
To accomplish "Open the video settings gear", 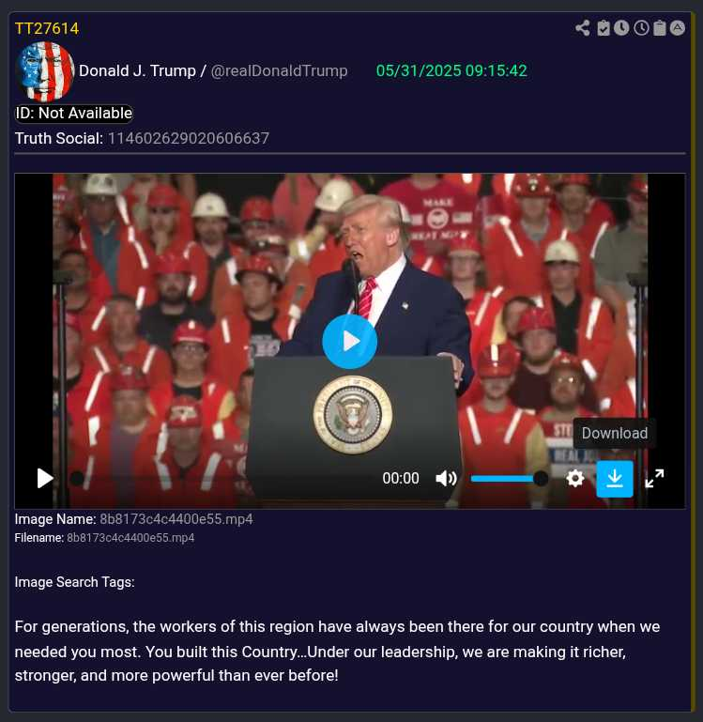I will coord(575,479).
